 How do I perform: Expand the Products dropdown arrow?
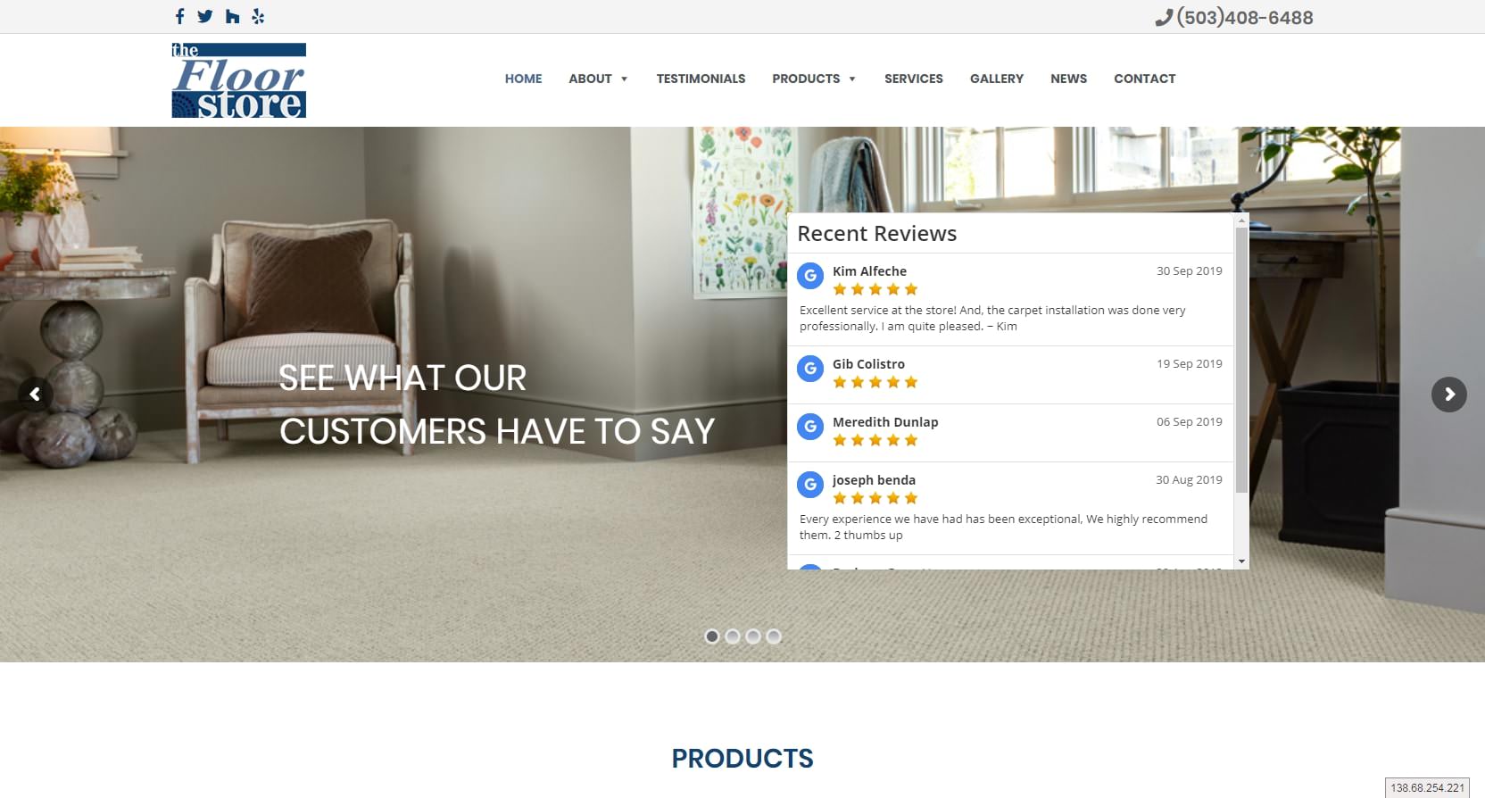(x=852, y=79)
